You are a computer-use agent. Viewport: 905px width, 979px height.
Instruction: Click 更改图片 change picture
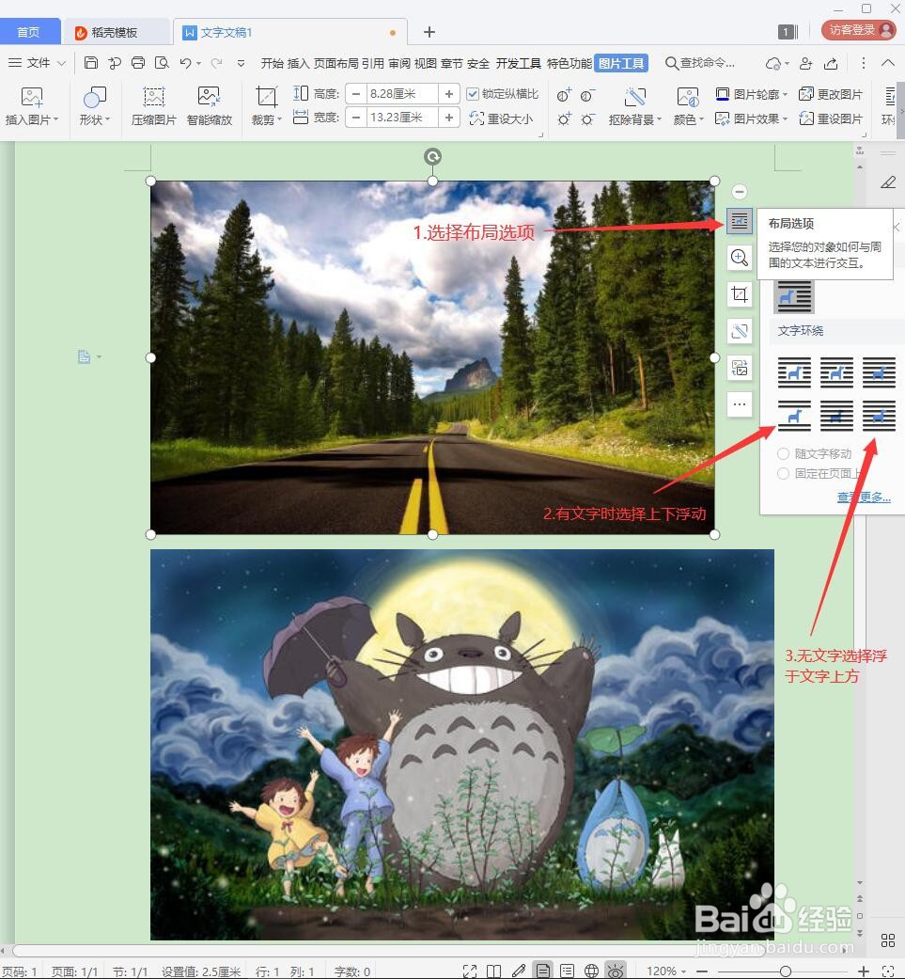click(831, 94)
